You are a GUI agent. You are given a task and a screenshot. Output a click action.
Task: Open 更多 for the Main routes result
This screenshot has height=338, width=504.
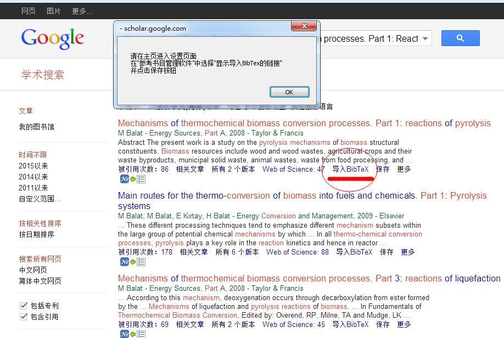pos(408,252)
